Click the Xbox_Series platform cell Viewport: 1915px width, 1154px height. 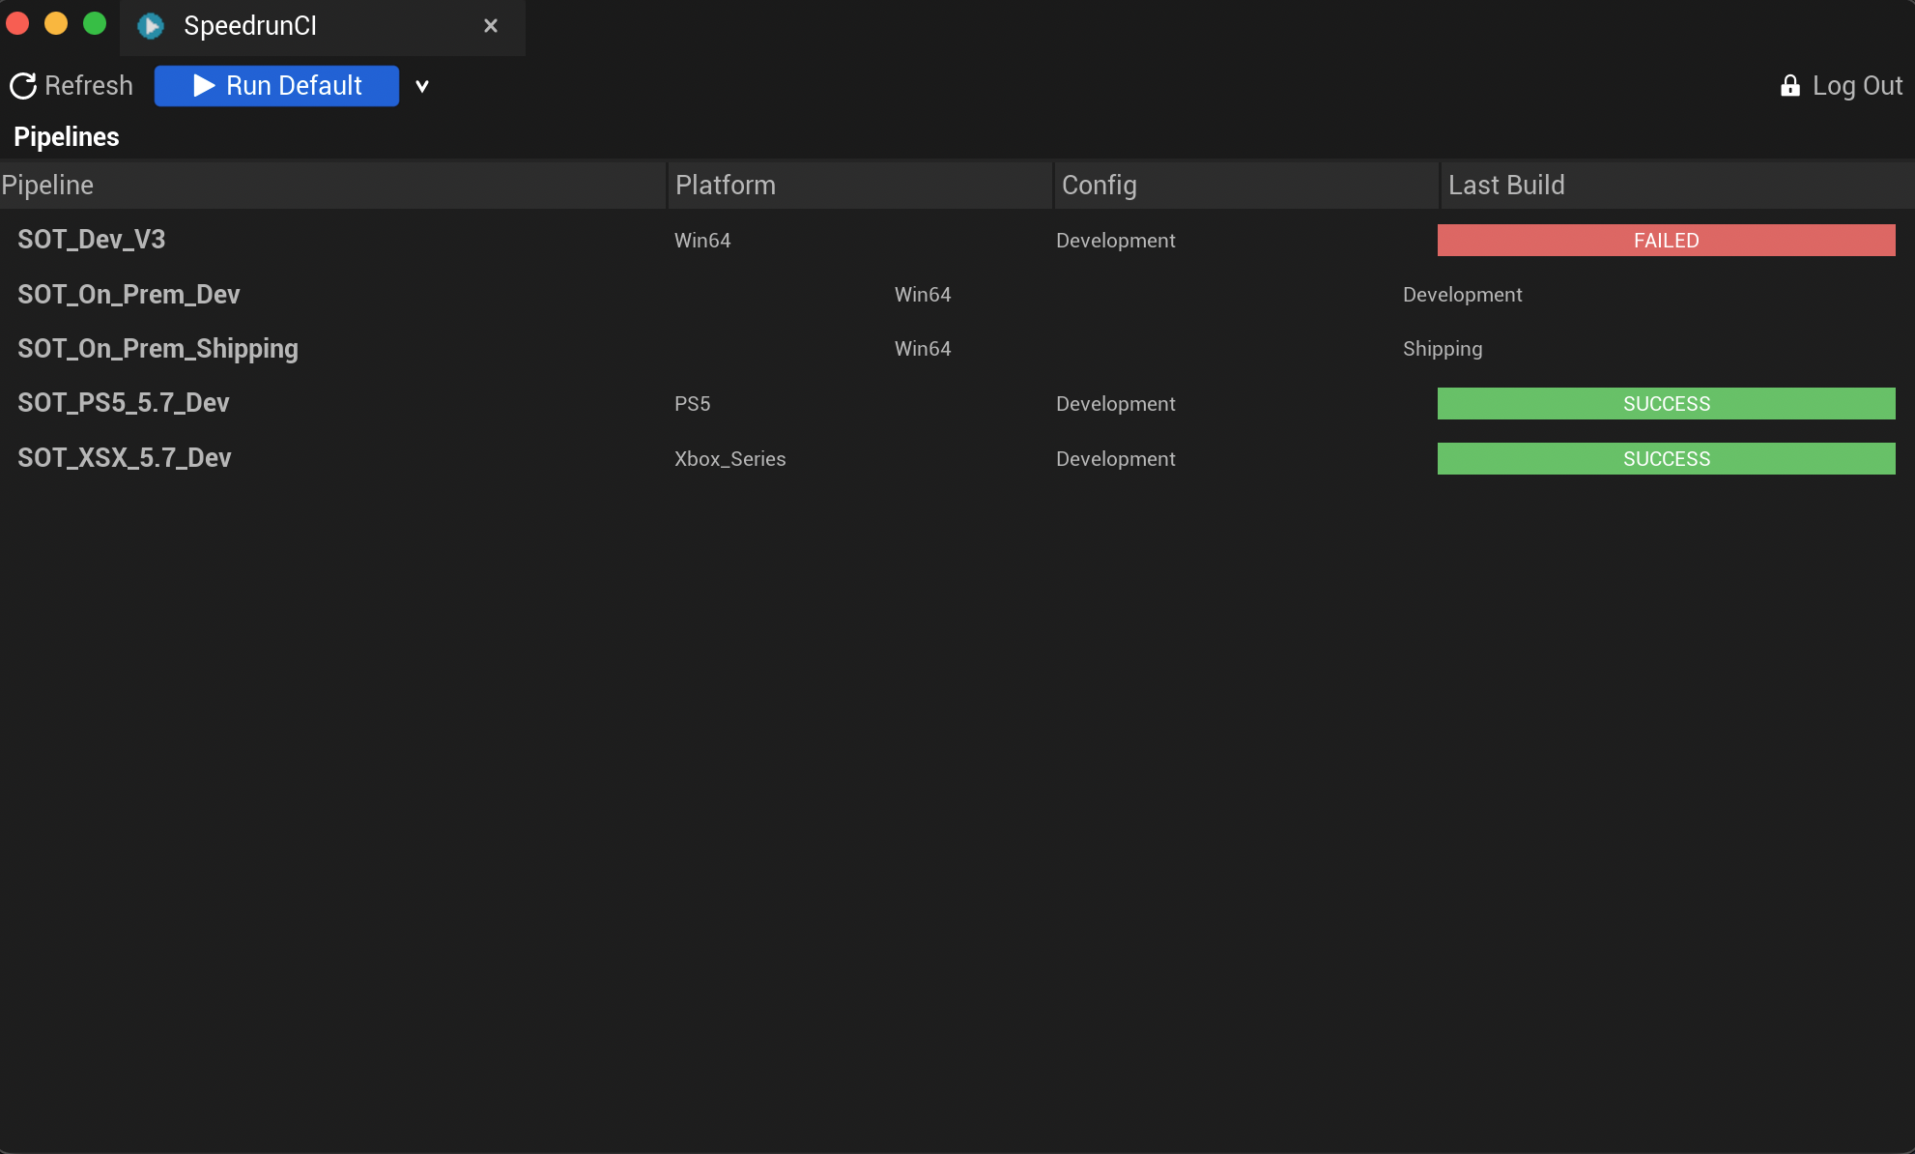tap(730, 459)
